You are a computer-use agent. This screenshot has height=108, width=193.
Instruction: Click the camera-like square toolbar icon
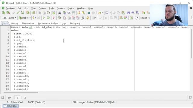137,18
